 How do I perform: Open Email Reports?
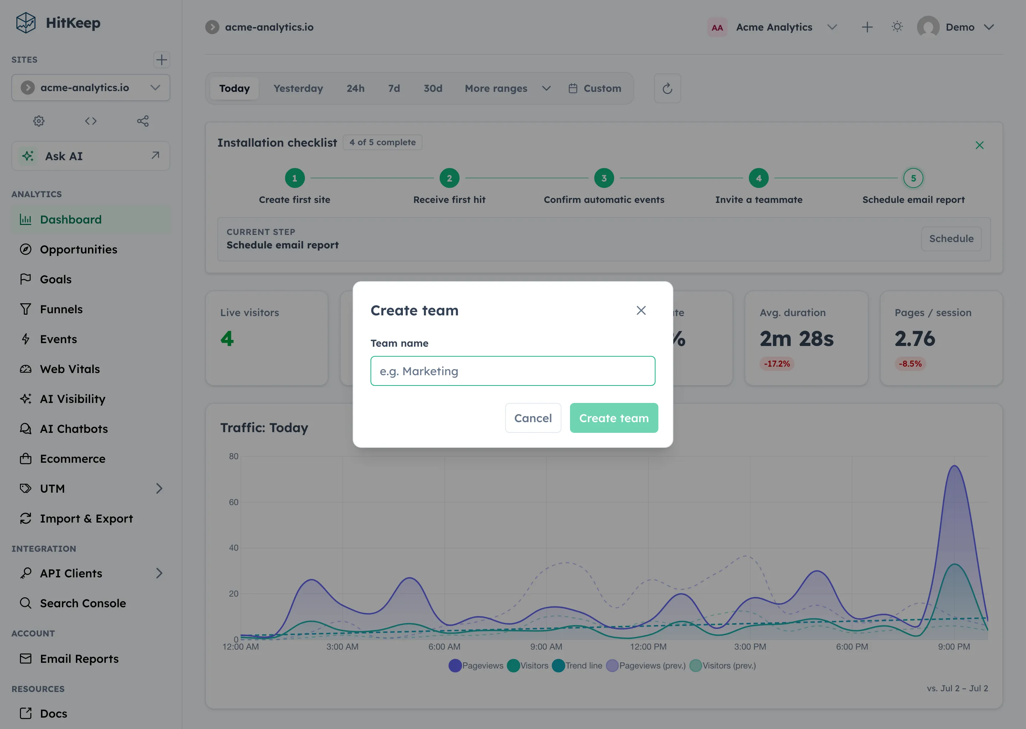click(91, 659)
